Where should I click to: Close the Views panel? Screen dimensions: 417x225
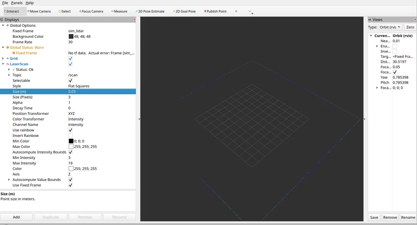(x=415, y=20)
